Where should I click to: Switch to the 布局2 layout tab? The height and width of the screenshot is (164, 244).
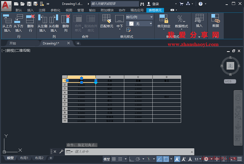pyautogui.click(x=39, y=158)
